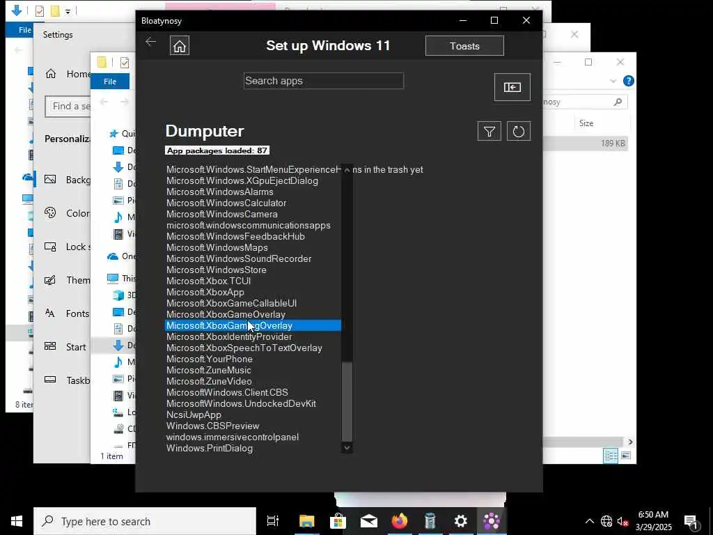This screenshot has height=535, width=713.
Task: Open the muted volume tray icon
Action: click(622, 521)
